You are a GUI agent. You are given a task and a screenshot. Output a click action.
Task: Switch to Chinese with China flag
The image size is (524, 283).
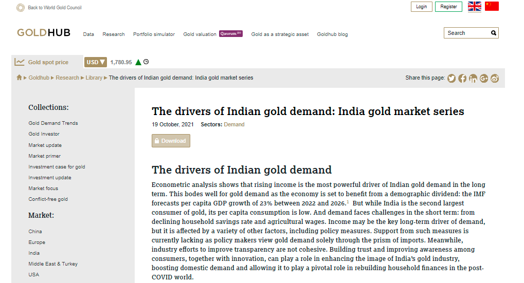(x=492, y=7)
